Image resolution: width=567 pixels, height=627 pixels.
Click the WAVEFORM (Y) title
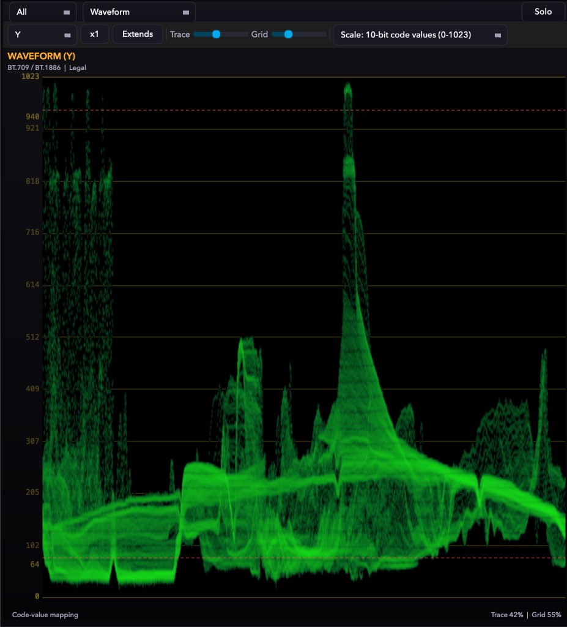coord(41,56)
